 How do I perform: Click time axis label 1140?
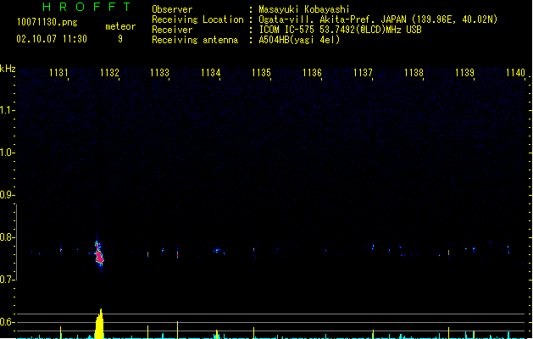pos(516,73)
